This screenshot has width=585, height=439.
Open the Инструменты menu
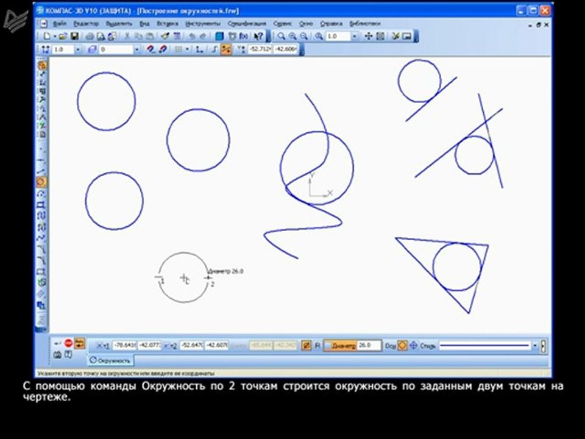(203, 24)
